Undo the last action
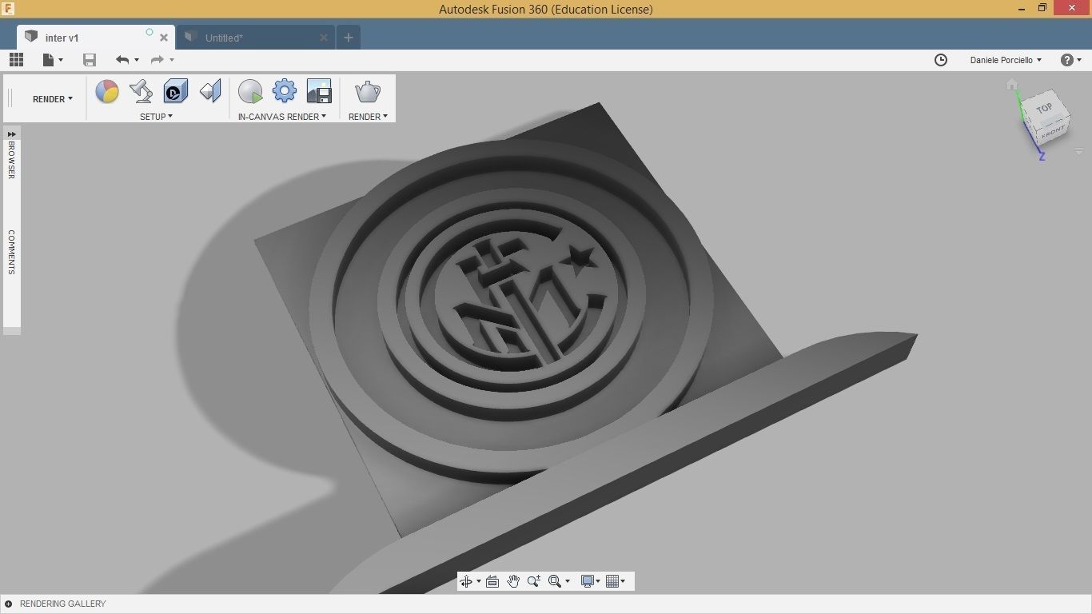Image resolution: width=1092 pixels, height=614 pixels. (122, 60)
